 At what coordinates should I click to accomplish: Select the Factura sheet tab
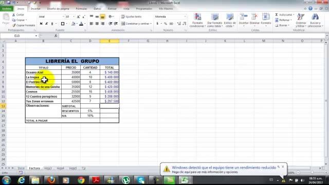click(34, 168)
